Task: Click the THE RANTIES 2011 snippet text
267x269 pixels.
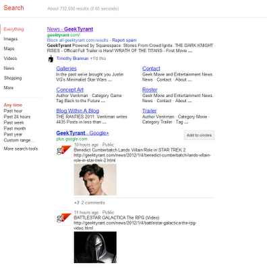Action: pos(92,120)
